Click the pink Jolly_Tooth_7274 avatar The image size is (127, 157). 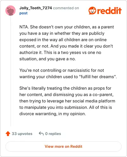tap(10, 11)
